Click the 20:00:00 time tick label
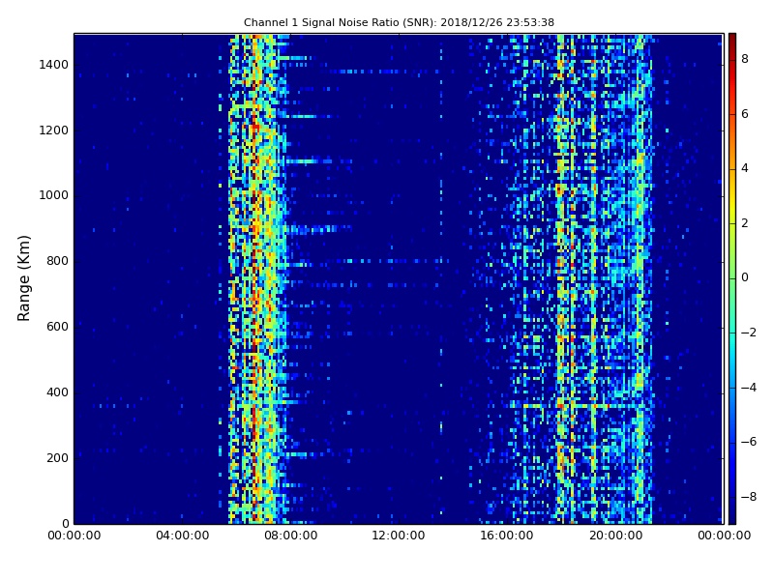This screenshot has height=580, width=774. 615,536
